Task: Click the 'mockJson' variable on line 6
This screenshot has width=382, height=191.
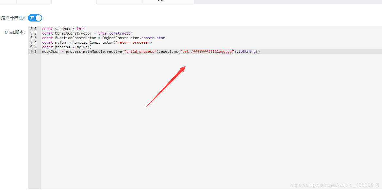Action: tap(51, 52)
